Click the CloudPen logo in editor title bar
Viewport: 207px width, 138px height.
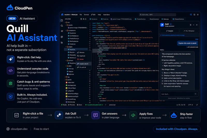[62, 14]
